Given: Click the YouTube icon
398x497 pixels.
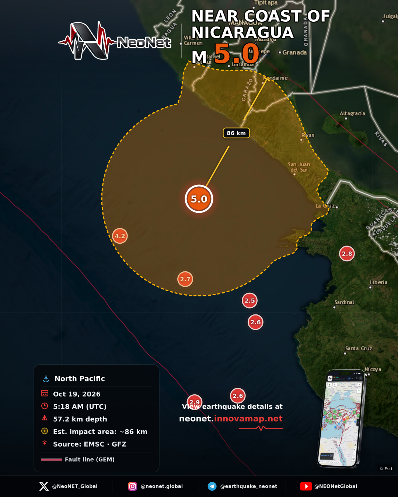Looking at the screenshot, I should point(306,486).
